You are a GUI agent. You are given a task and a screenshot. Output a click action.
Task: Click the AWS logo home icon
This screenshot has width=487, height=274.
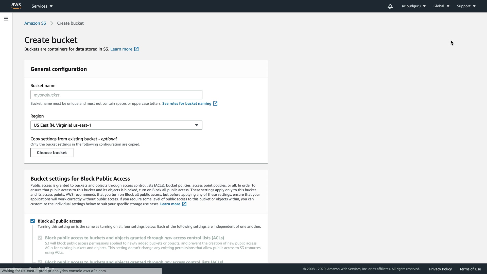tap(16, 6)
